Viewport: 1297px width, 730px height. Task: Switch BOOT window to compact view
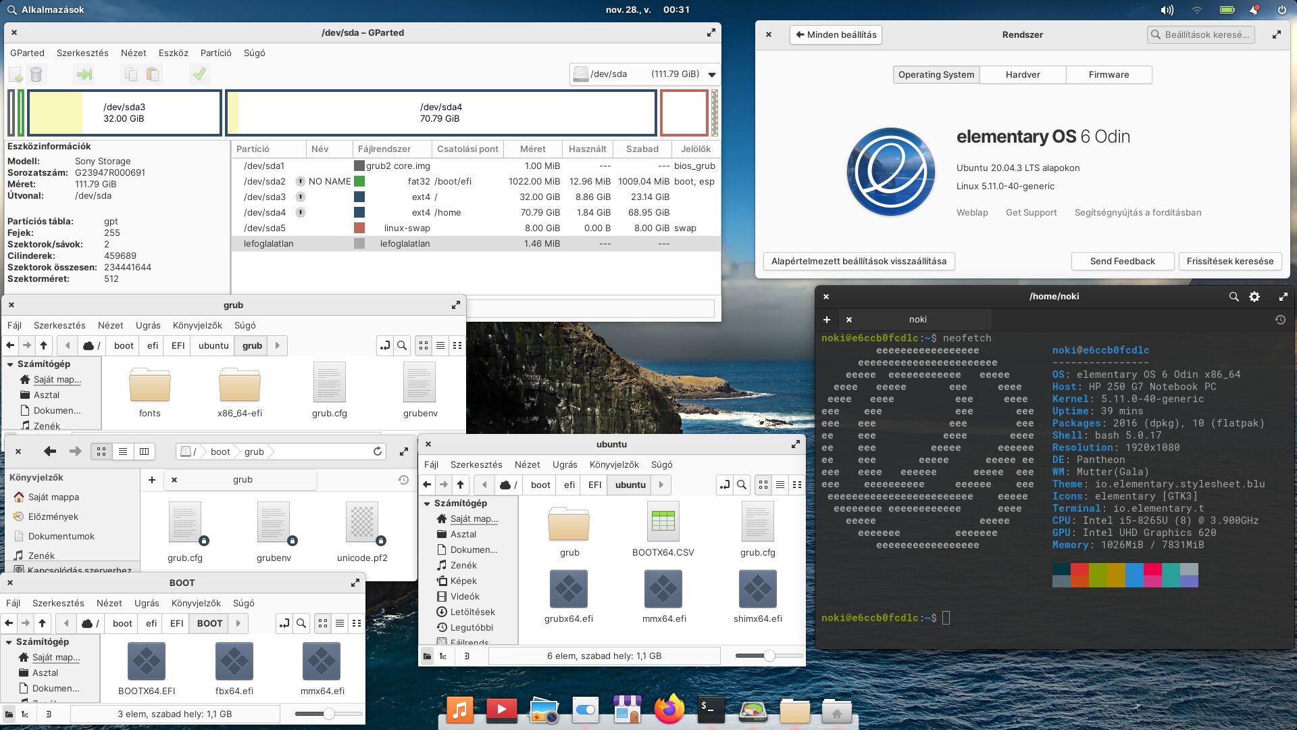357,623
